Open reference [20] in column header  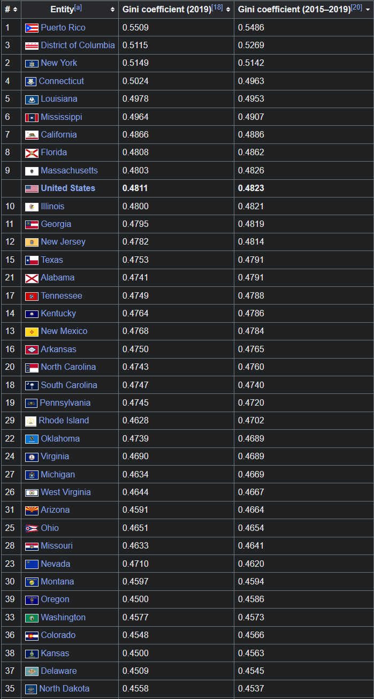pyautogui.click(x=356, y=7)
